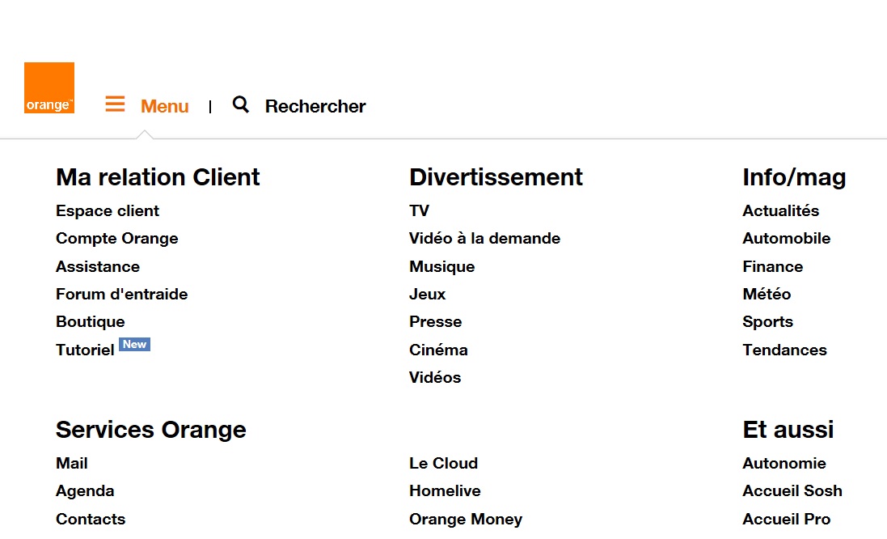Screen dimensions: 887x539
Task: Open the Autonomie link
Action: click(x=784, y=463)
